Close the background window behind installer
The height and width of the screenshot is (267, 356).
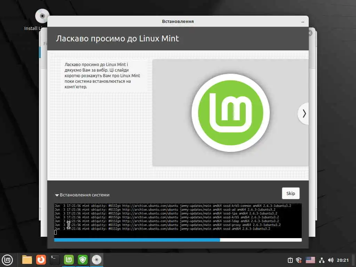[x=310, y=33]
